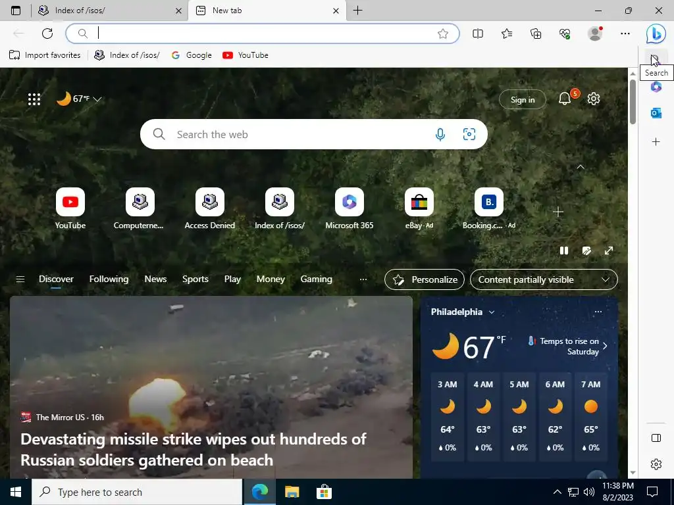
Task: Open the Windows Start menu
Action: click(x=16, y=492)
